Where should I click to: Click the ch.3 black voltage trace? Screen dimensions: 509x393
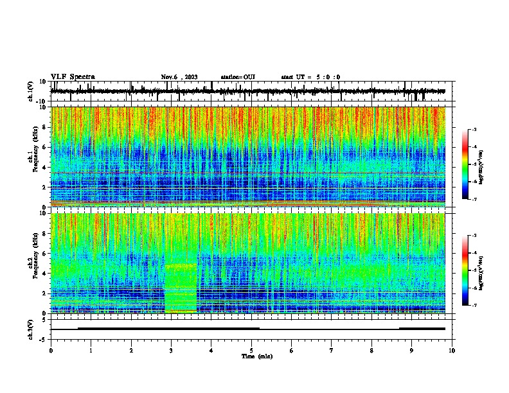[x=248, y=329]
